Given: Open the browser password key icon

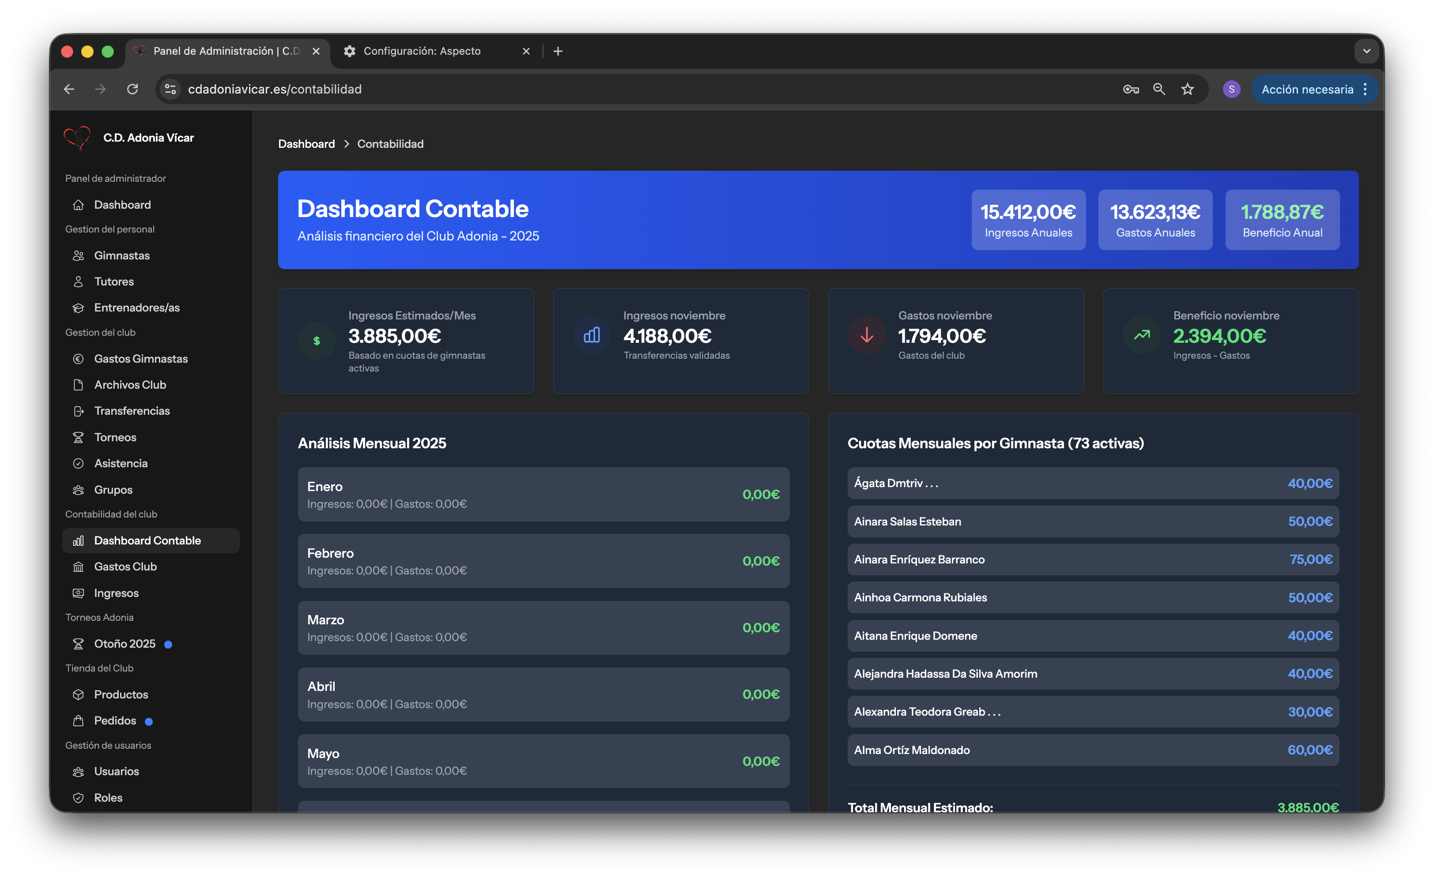Looking at the screenshot, I should (x=1131, y=89).
